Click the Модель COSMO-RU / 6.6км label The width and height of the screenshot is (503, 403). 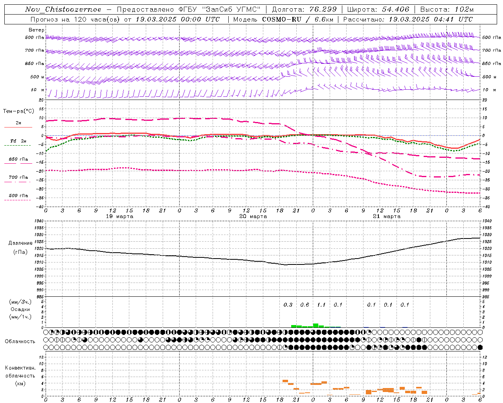(x=283, y=19)
